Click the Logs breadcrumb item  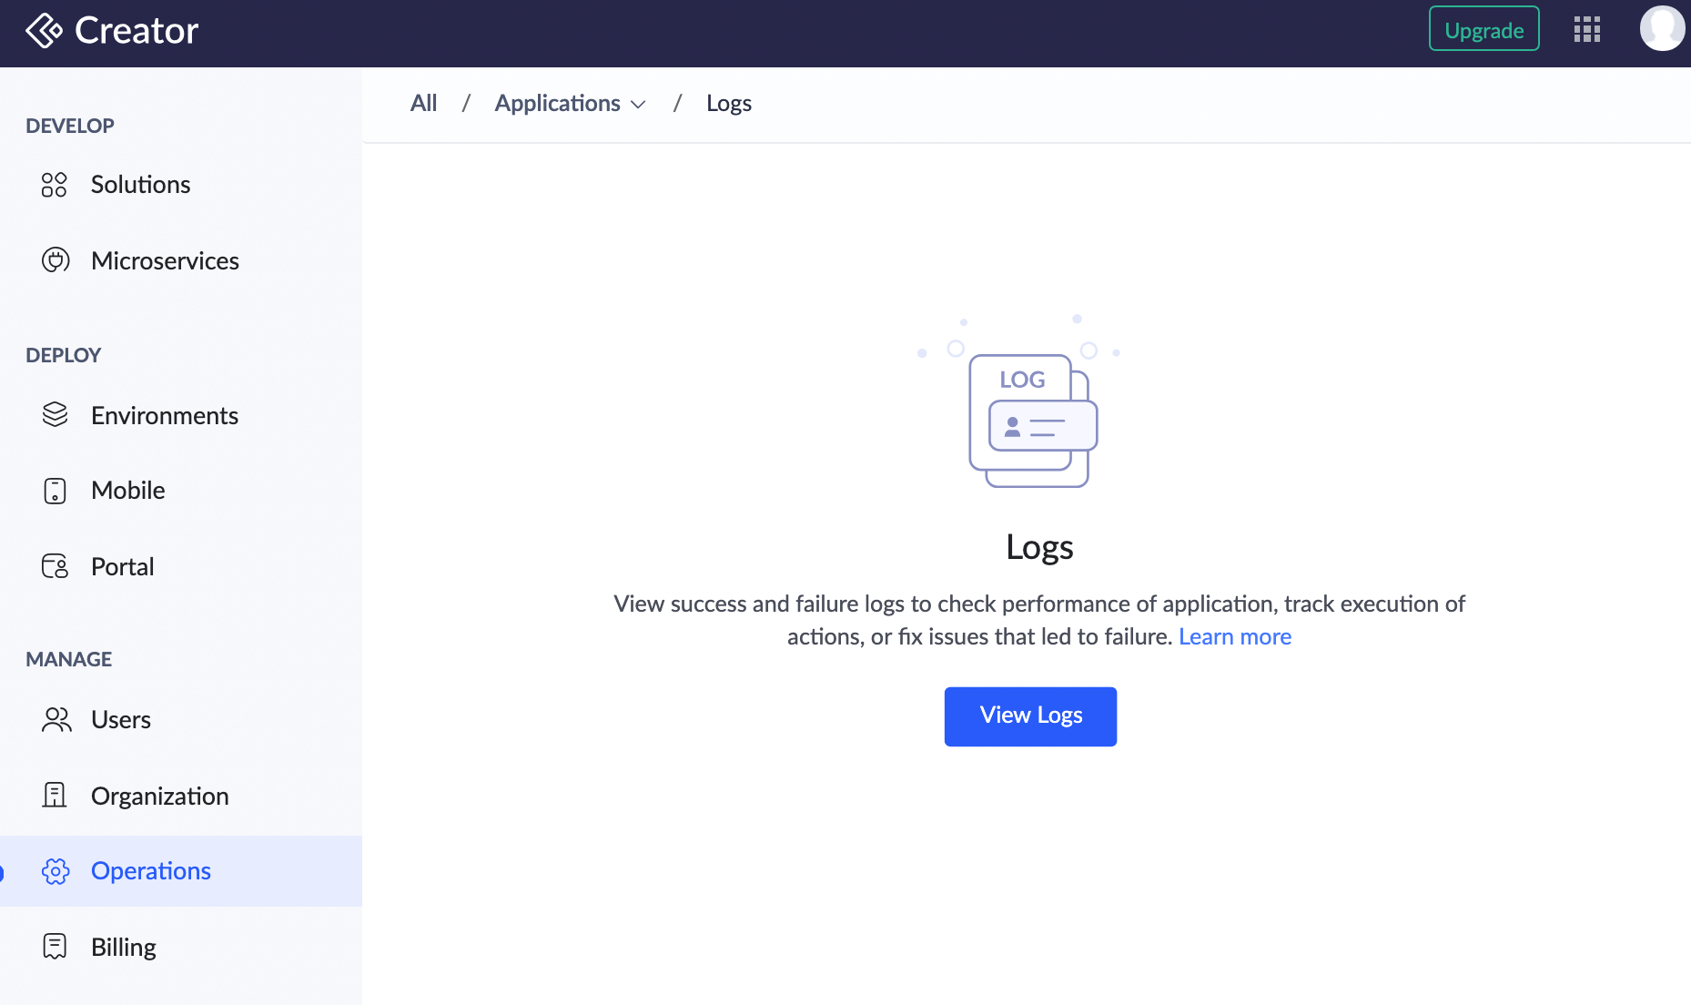tap(729, 104)
